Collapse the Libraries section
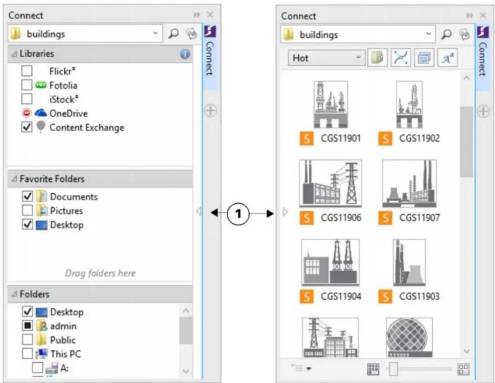 click(14, 54)
